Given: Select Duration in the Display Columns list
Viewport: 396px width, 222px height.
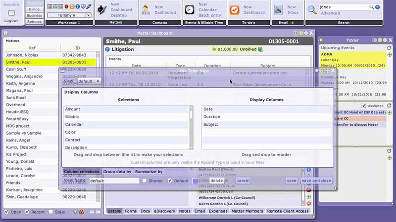Looking at the screenshot, I should [x=266, y=117].
